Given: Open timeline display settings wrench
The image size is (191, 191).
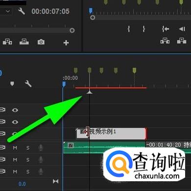Looking at the screenshot, I should tap(28, 84).
